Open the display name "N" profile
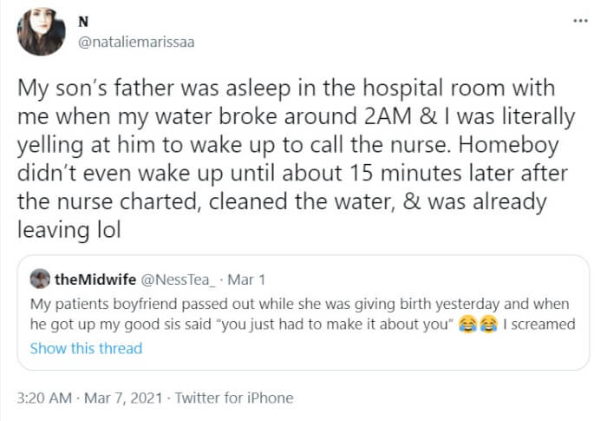Viewport: 607px width, 421px height. 83,22
